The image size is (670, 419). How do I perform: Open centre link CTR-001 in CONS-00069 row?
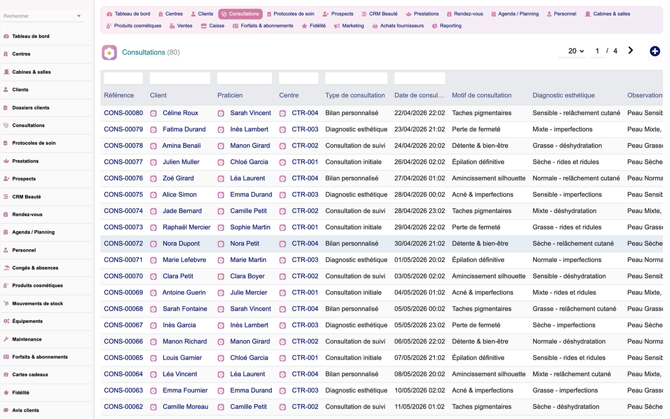[x=305, y=292]
